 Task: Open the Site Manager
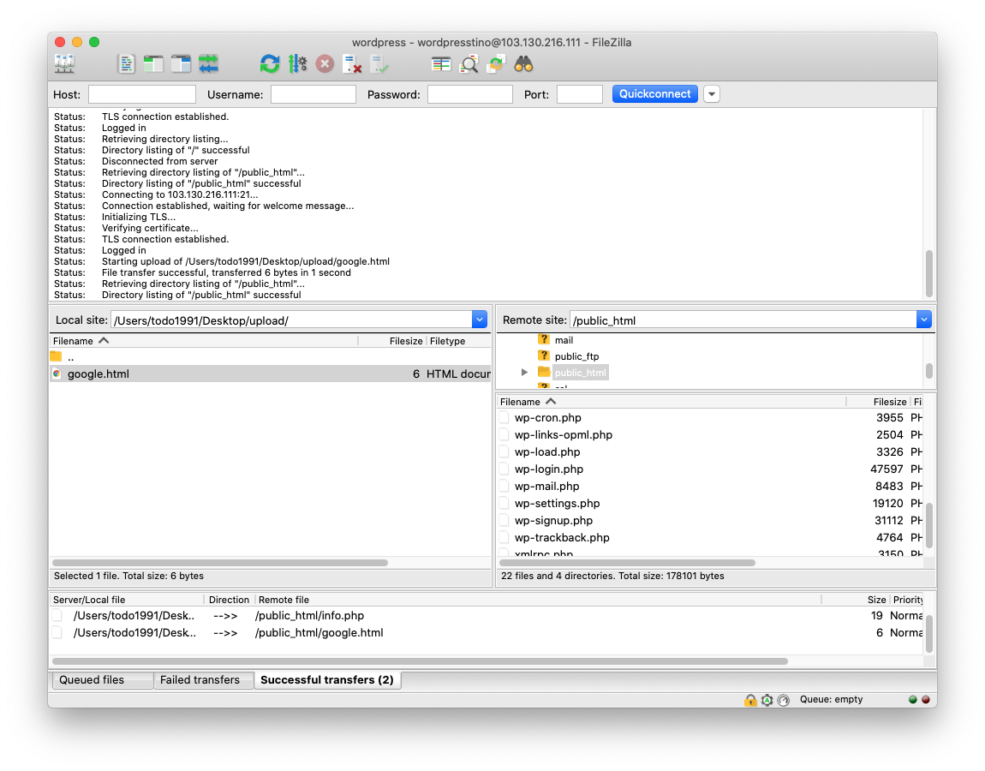click(64, 64)
